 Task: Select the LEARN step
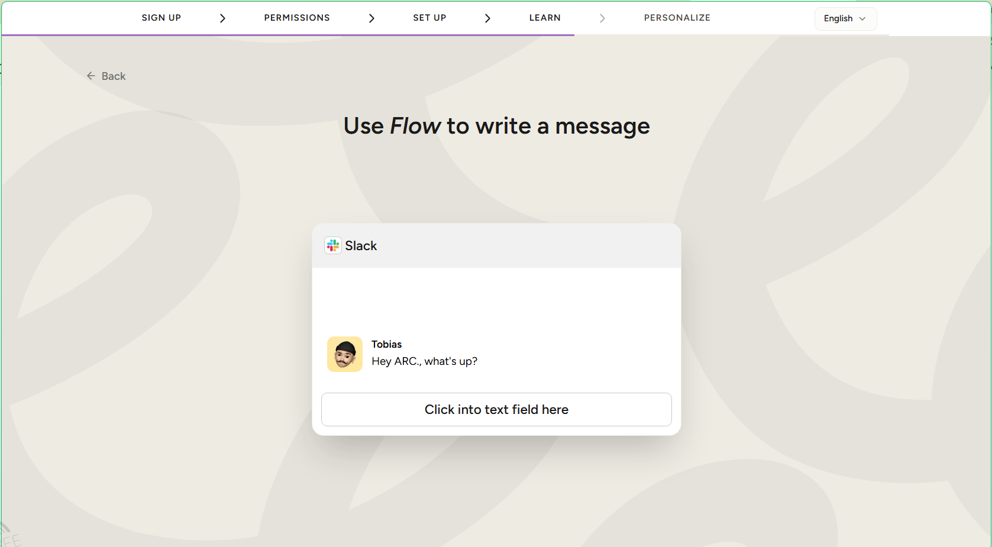(545, 18)
